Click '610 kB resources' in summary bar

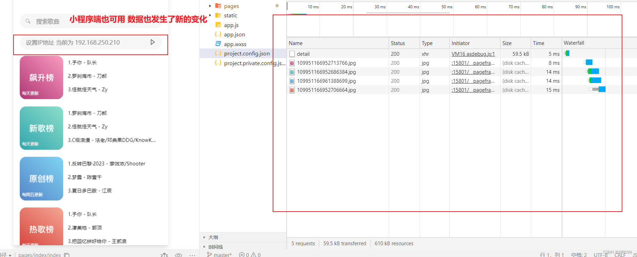point(394,243)
